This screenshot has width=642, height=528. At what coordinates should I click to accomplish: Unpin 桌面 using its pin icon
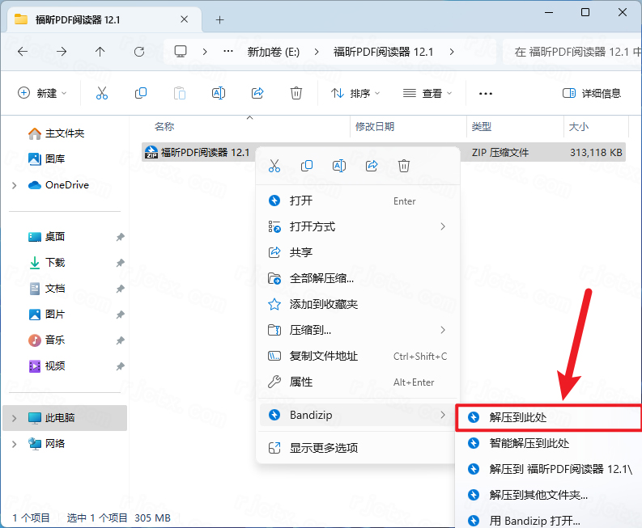click(120, 237)
